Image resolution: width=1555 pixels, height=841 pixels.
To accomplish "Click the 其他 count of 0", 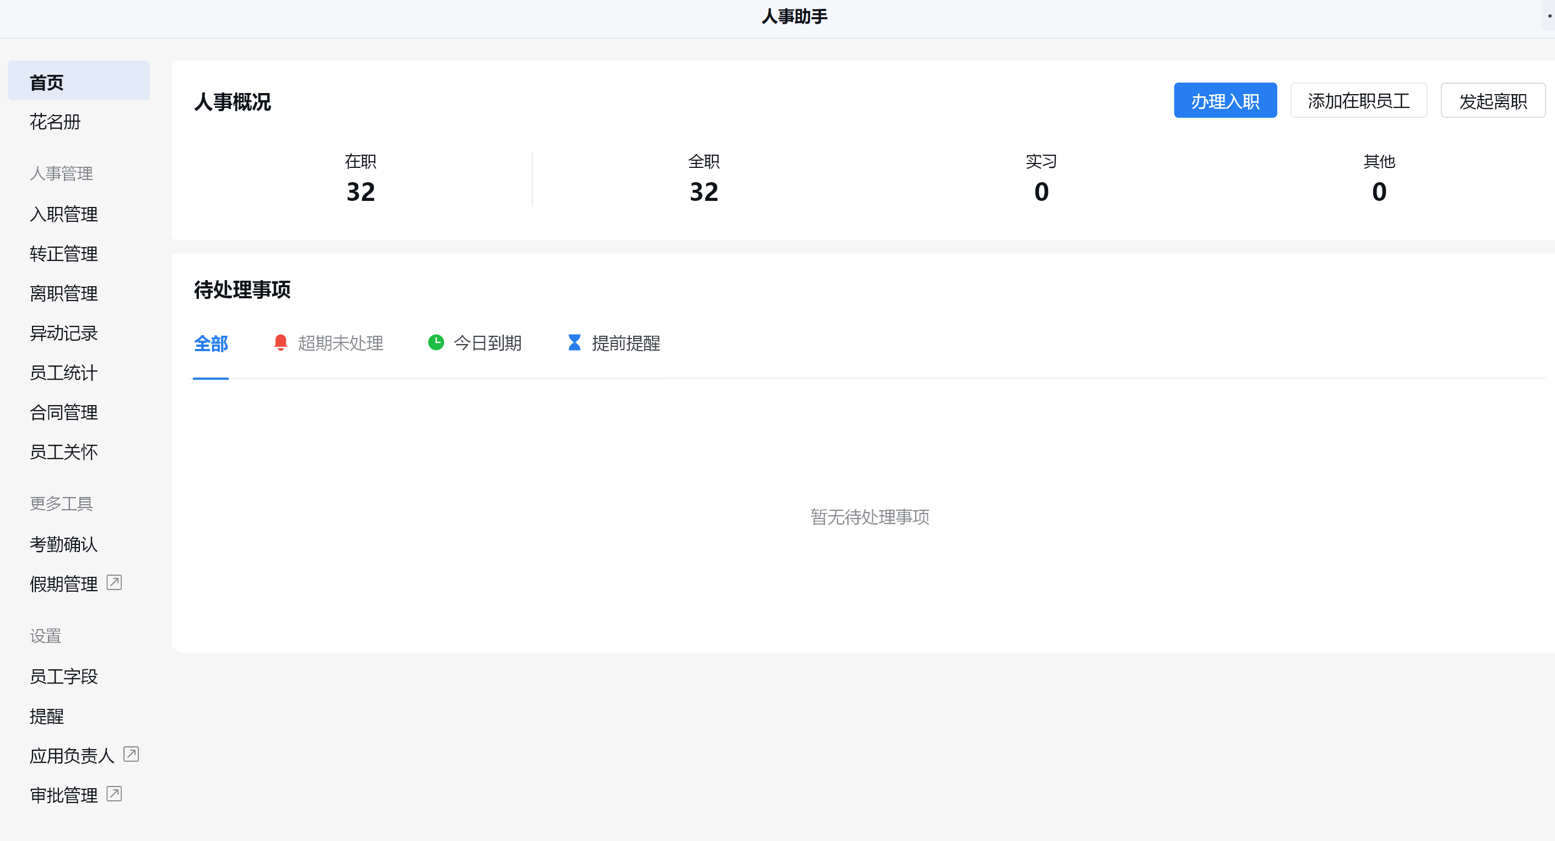I will pyautogui.click(x=1379, y=192).
